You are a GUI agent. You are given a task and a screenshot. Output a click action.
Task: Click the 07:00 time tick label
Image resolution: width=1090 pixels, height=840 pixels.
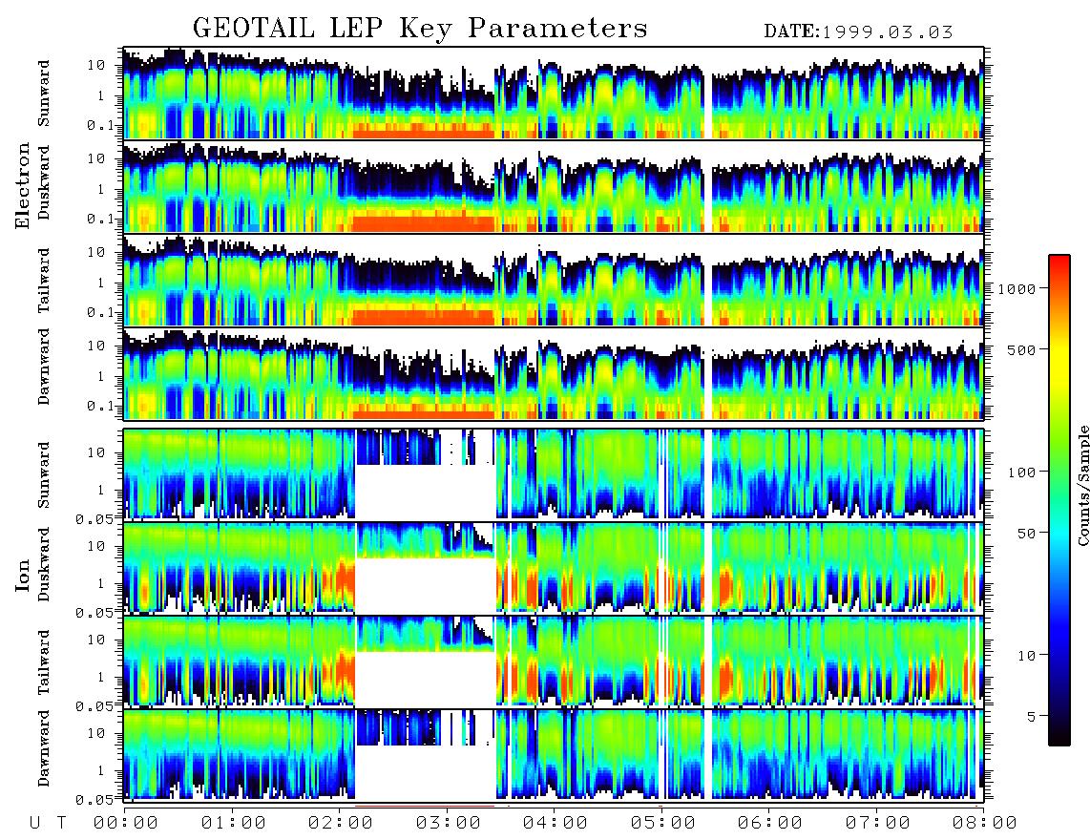click(x=878, y=823)
